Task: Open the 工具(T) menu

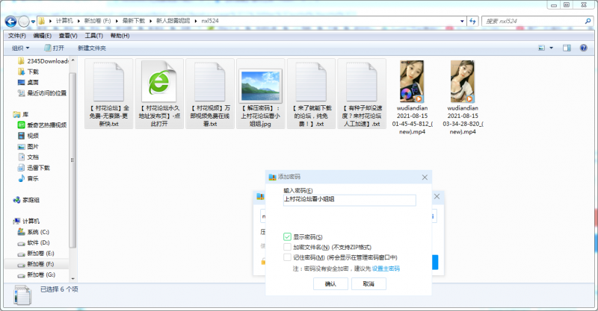Action: (93, 35)
